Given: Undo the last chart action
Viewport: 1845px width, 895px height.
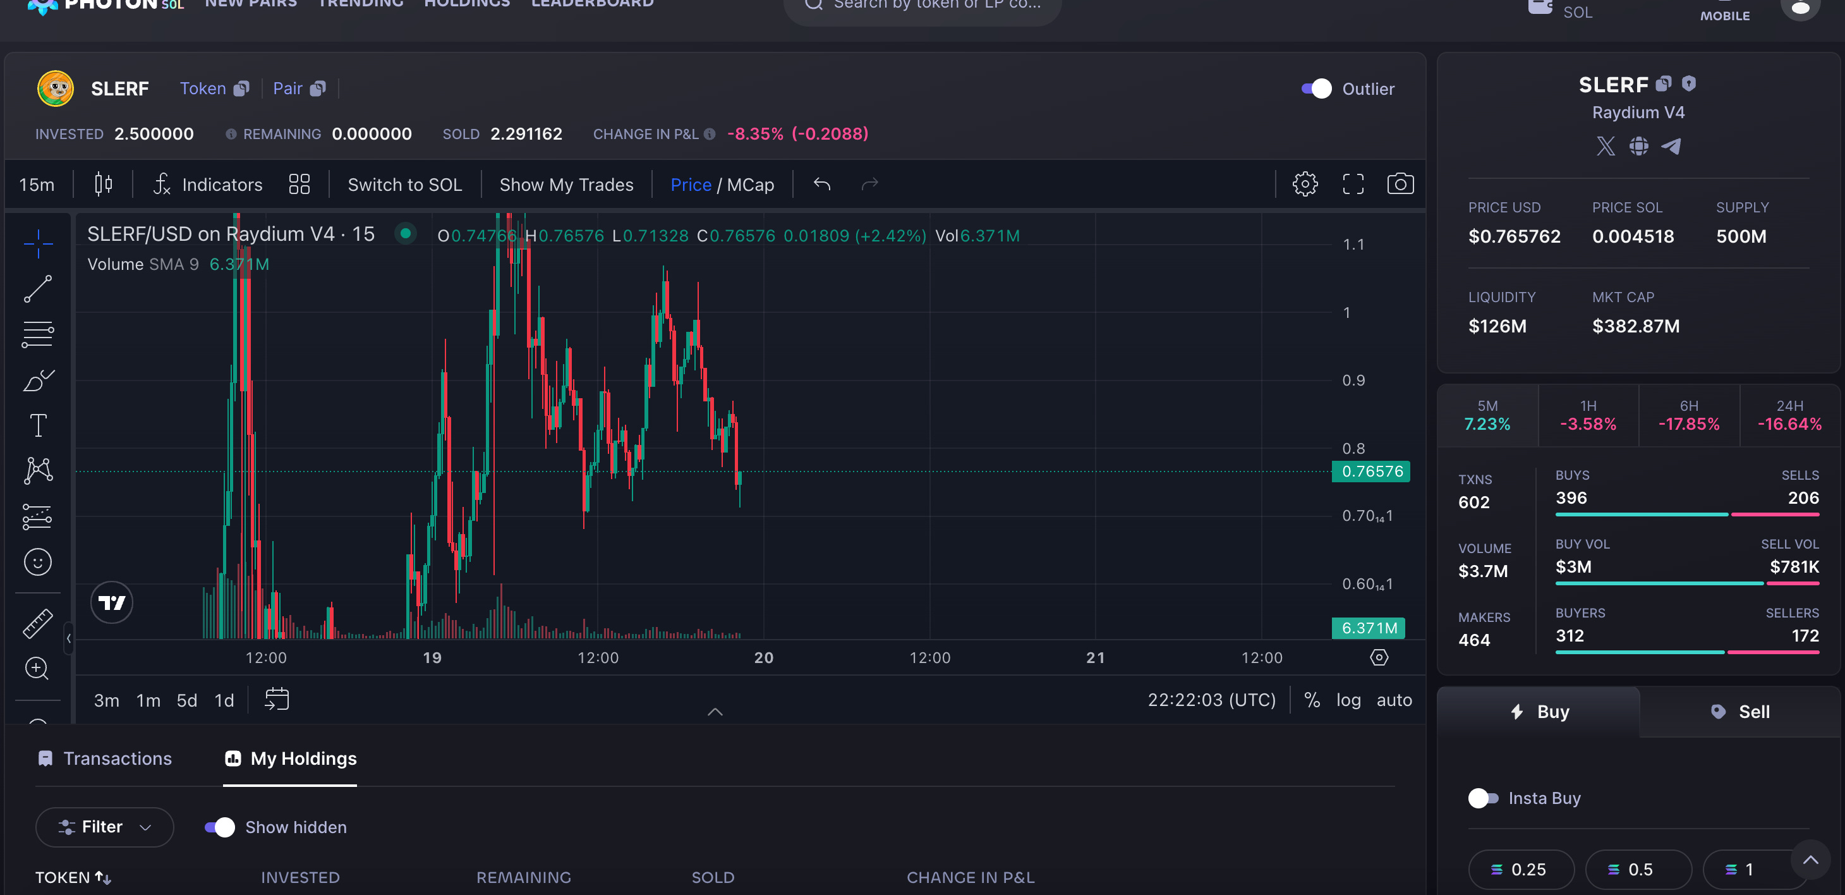Looking at the screenshot, I should (821, 184).
